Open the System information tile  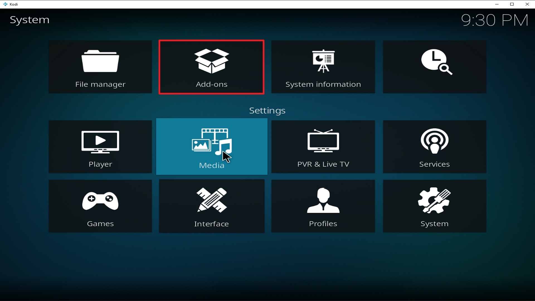[x=323, y=67]
